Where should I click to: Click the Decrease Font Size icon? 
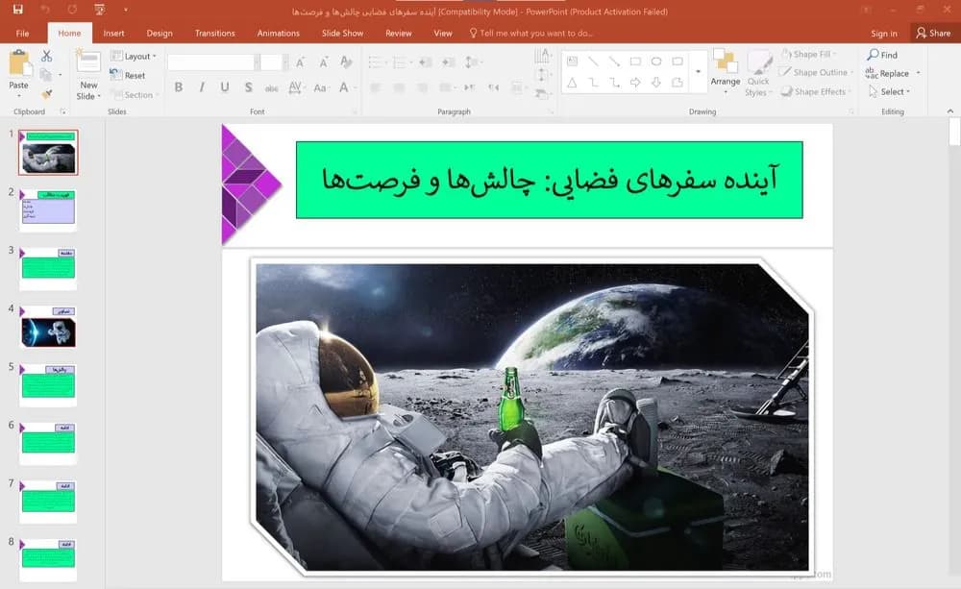[323, 62]
